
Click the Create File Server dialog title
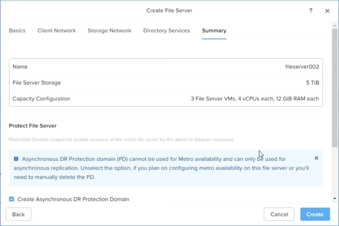coord(169,11)
